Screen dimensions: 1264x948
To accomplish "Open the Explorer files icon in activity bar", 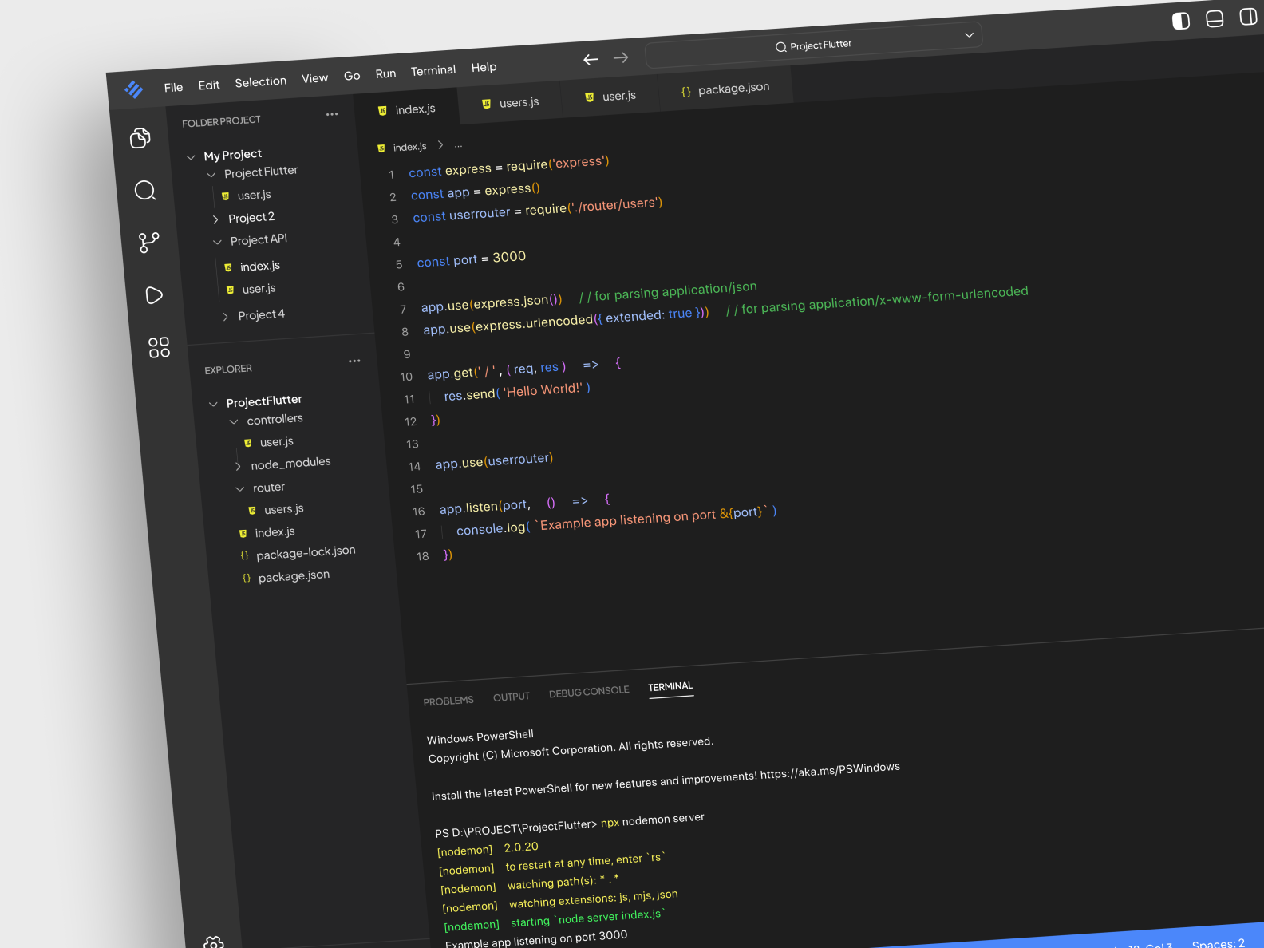I will [140, 138].
